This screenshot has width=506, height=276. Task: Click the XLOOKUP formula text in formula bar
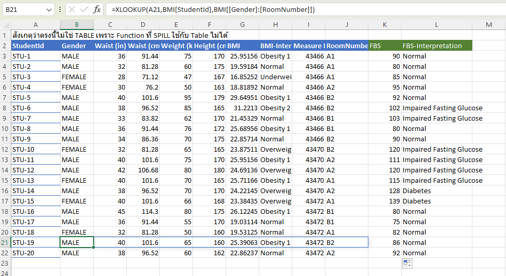click(213, 10)
